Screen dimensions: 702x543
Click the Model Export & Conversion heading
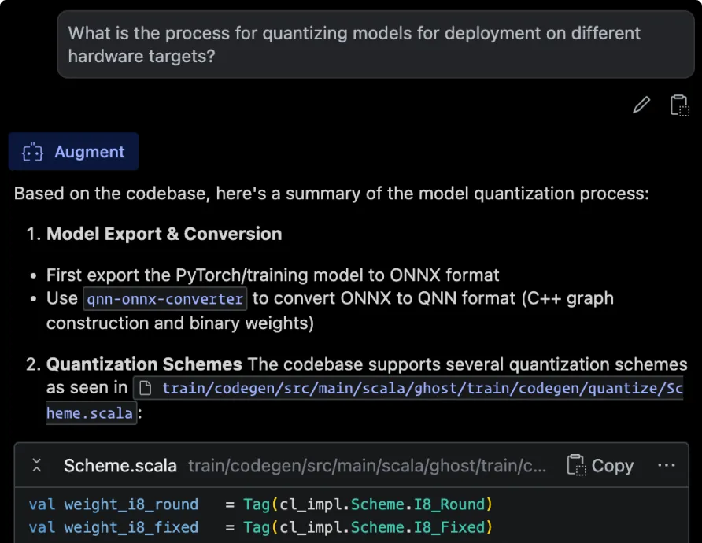pos(164,234)
